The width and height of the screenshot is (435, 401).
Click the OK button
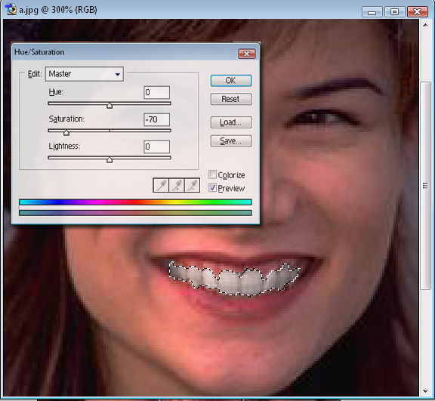pyautogui.click(x=231, y=81)
